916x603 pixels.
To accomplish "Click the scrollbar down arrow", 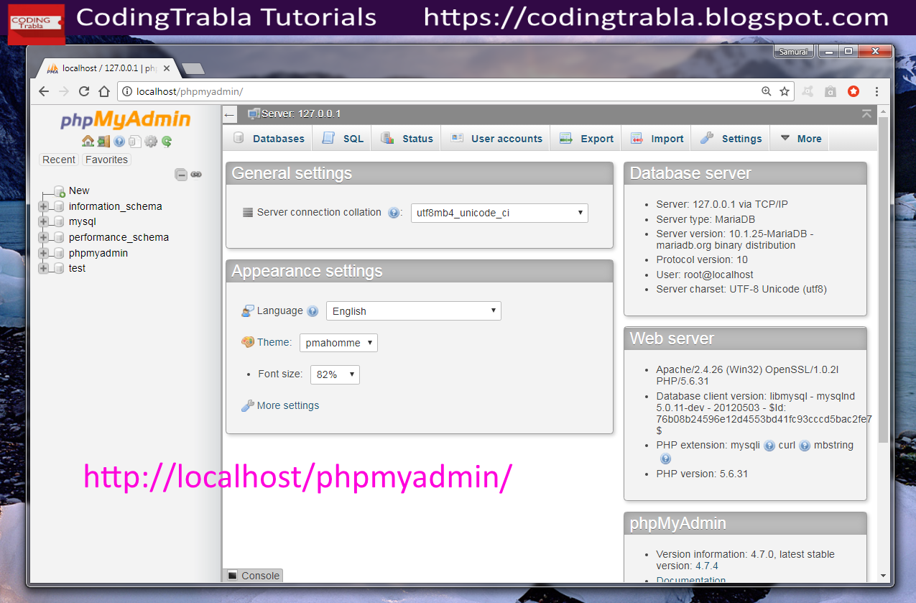I will pyautogui.click(x=883, y=576).
